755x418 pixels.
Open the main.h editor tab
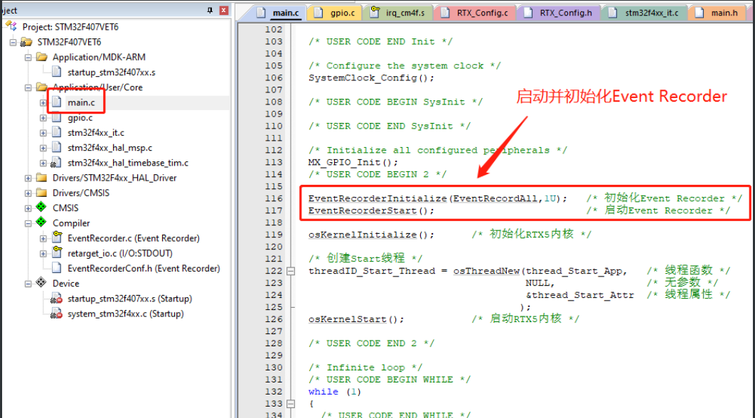(x=724, y=11)
